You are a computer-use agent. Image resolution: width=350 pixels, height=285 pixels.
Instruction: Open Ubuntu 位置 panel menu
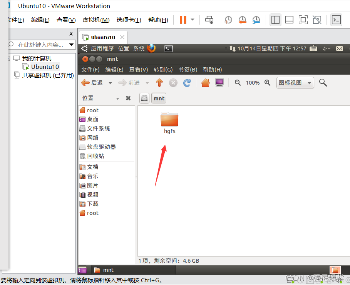(124, 48)
